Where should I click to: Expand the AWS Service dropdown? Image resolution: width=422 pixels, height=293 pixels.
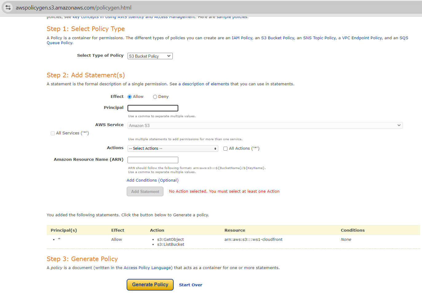click(265, 125)
